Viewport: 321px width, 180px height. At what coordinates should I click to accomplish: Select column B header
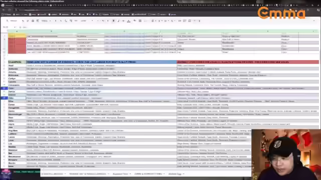pyautogui.click(x=51, y=31)
